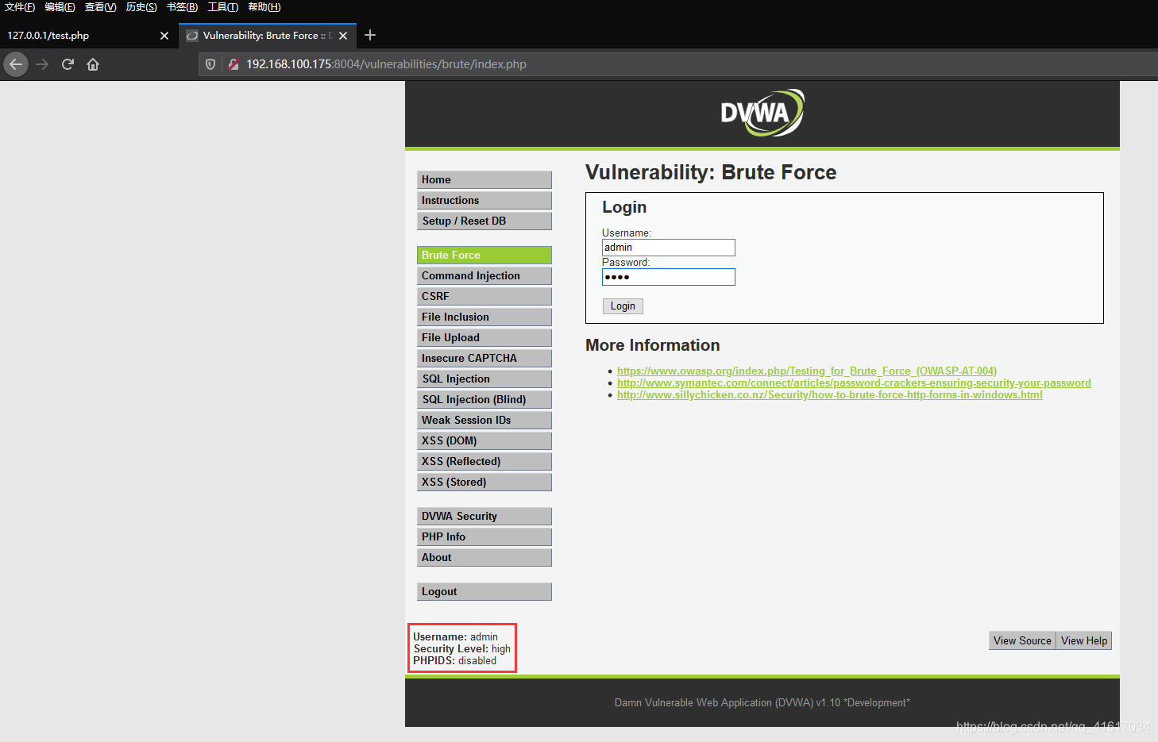
Task: Open XSS (DOM) page
Action: pyautogui.click(x=484, y=440)
